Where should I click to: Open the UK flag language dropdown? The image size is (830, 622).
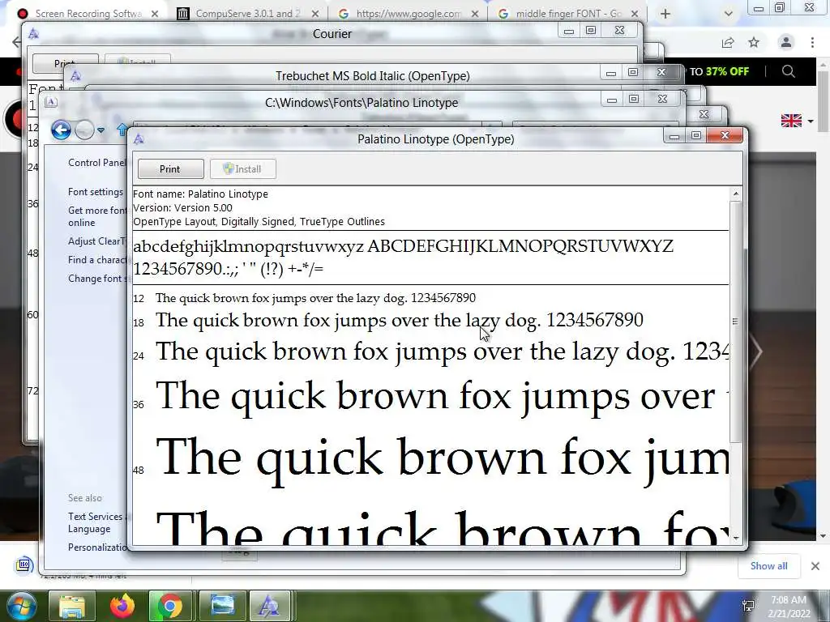[x=797, y=121]
